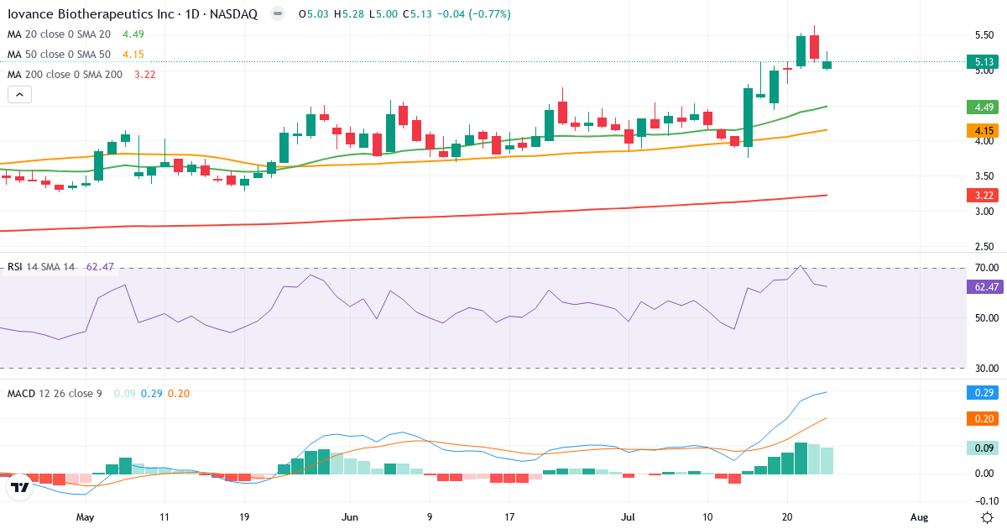The width and height of the screenshot is (1007, 529).
Task: Click the MA 20 value 4.49 in legend
Action: 133,34
